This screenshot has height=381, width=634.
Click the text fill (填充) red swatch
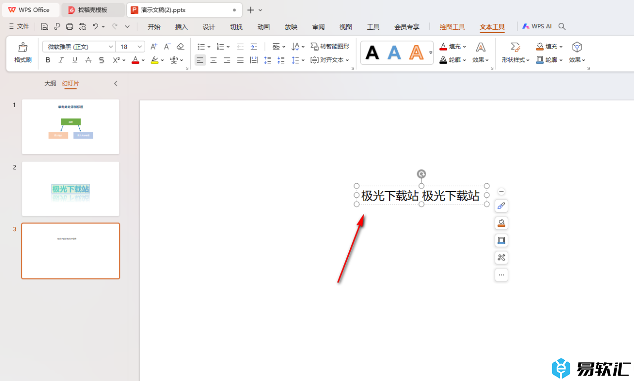pyautogui.click(x=443, y=47)
